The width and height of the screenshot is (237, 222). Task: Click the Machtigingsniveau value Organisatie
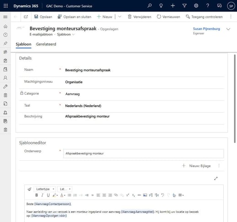pyautogui.click(x=74, y=82)
